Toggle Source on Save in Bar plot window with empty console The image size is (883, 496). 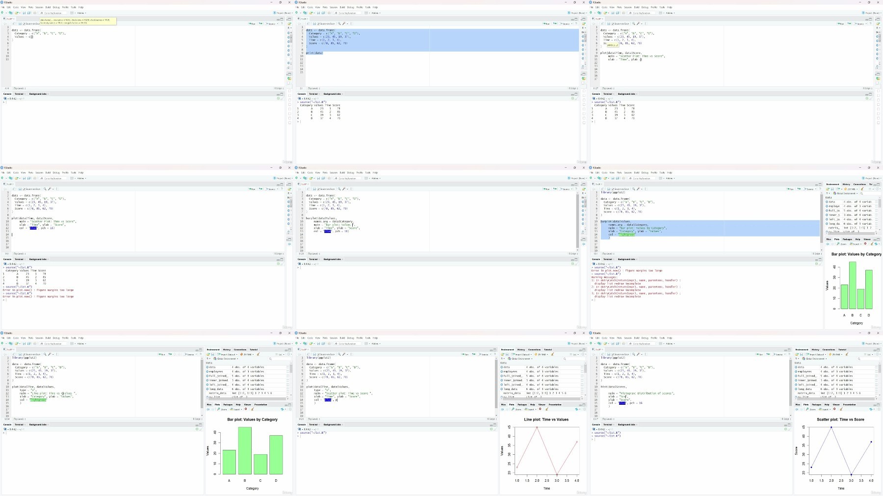(x=24, y=354)
